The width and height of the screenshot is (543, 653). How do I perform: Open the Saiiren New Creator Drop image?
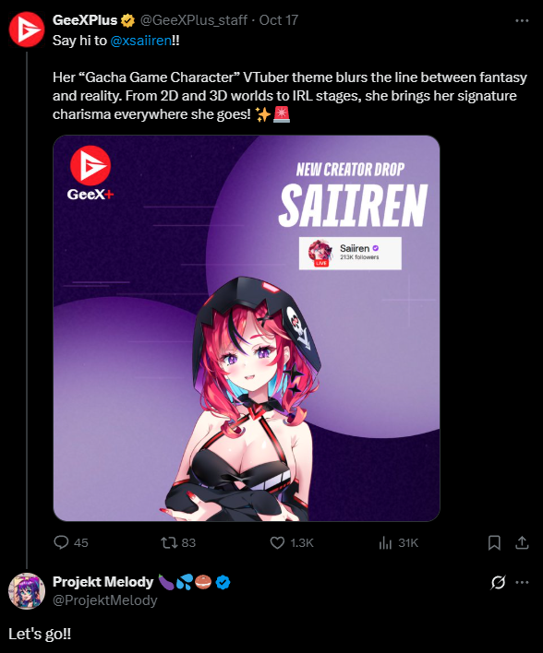(247, 328)
